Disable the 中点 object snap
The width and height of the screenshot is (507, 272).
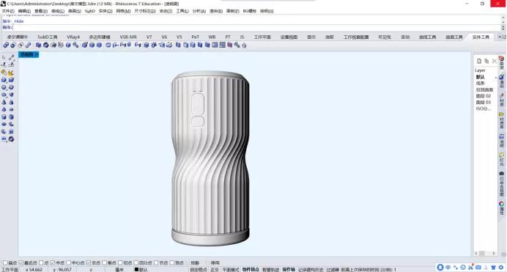point(52,263)
